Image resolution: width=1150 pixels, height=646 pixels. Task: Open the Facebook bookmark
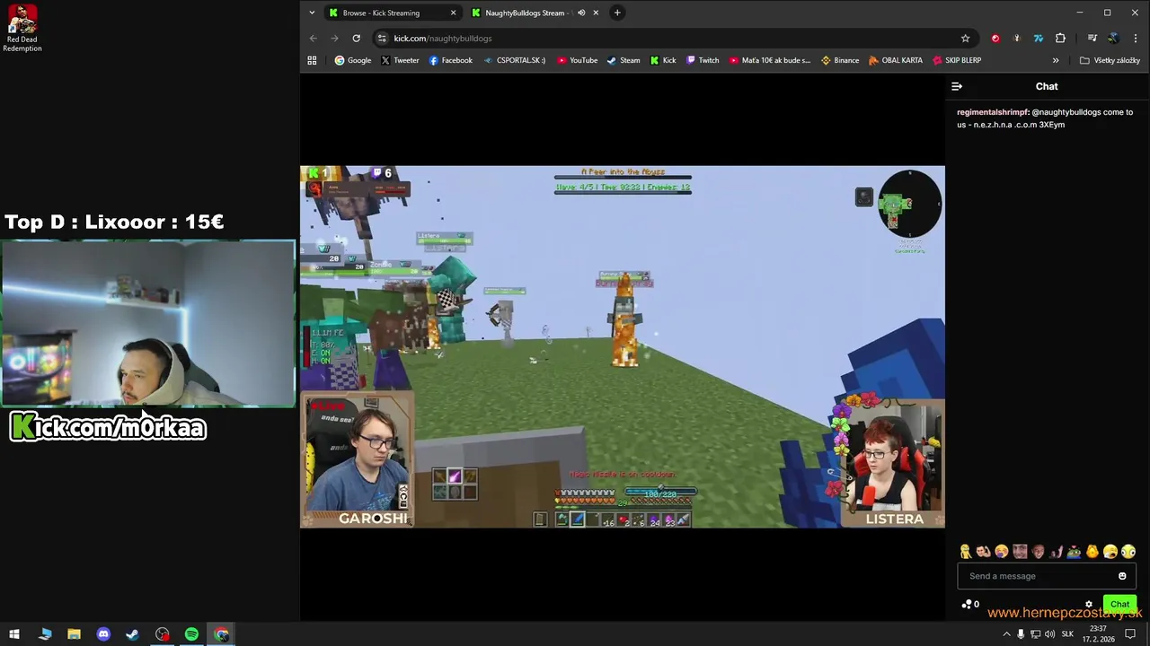coord(450,60)
